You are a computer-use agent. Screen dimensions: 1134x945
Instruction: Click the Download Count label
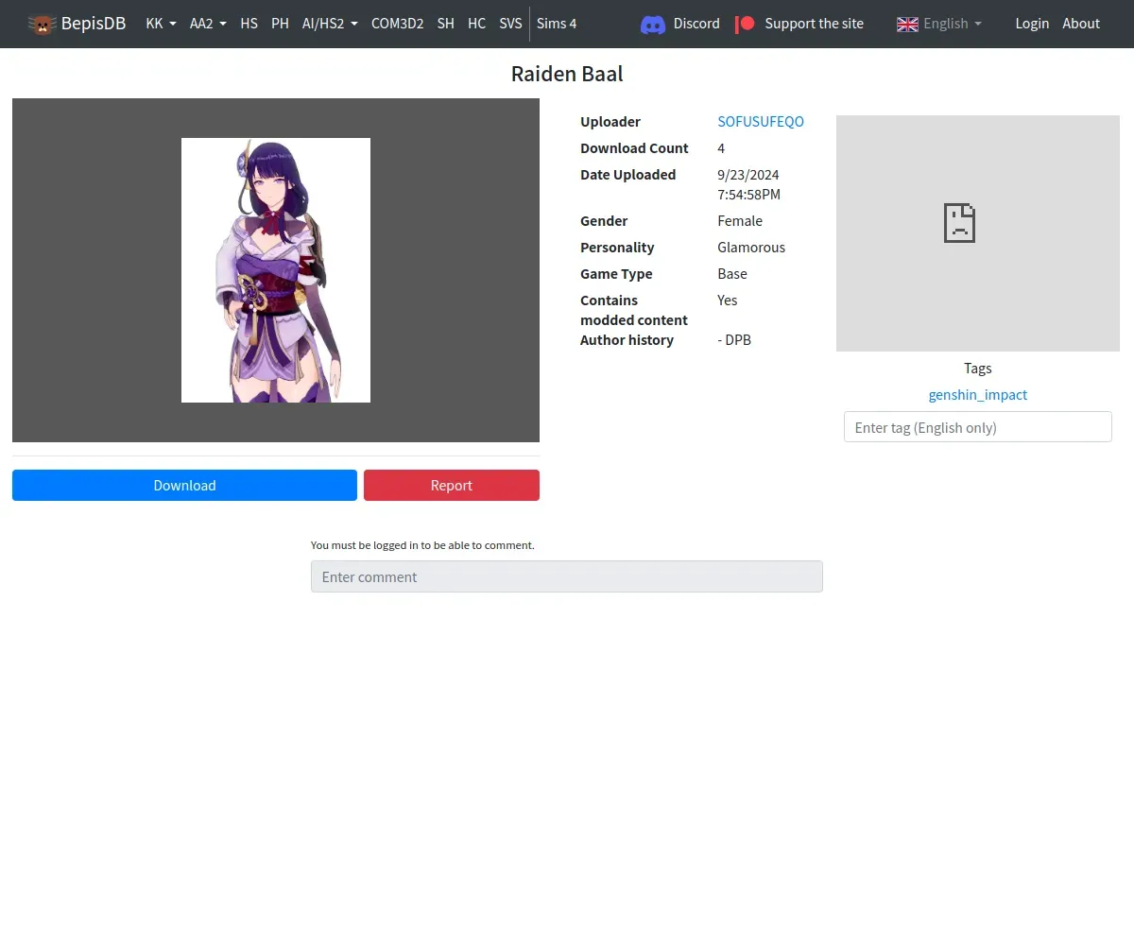coord(634,148)
